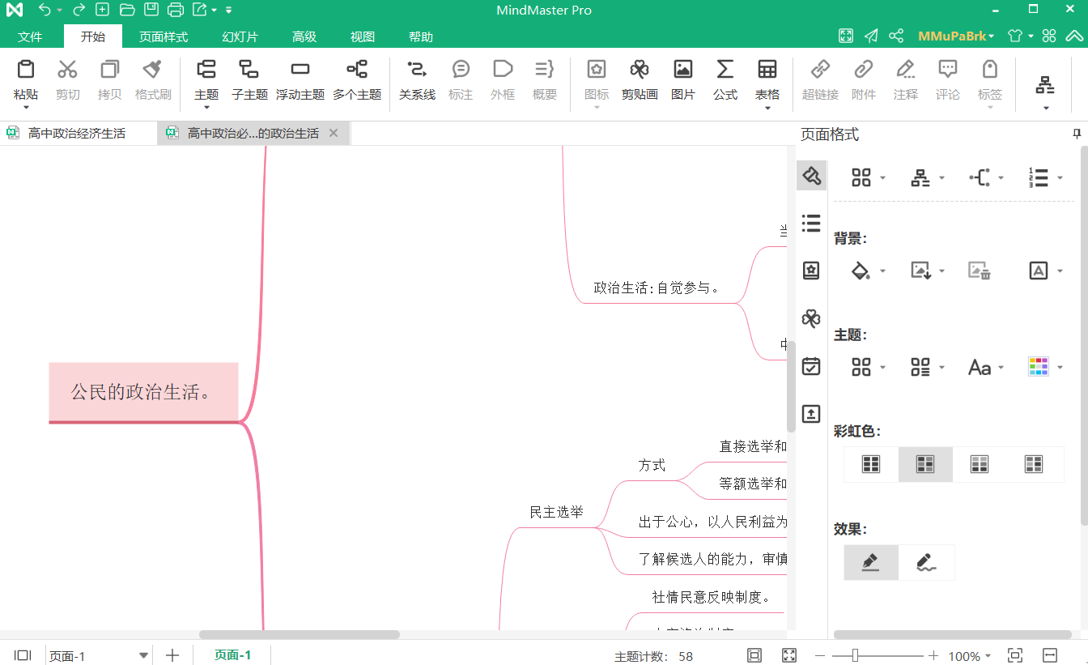Image resolution: width=1088 pixels, height=665 pixels.
Task: Switch to Advanced (高级) tab
Action: (x=304, y=36)
